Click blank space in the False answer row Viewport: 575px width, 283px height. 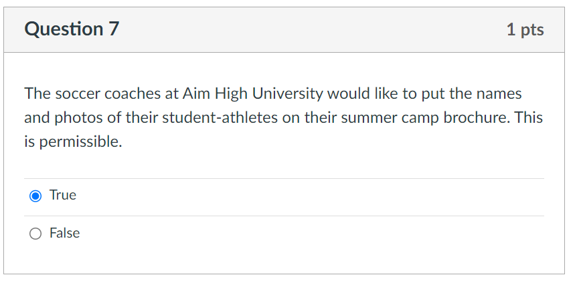click(x=301, y=234)
